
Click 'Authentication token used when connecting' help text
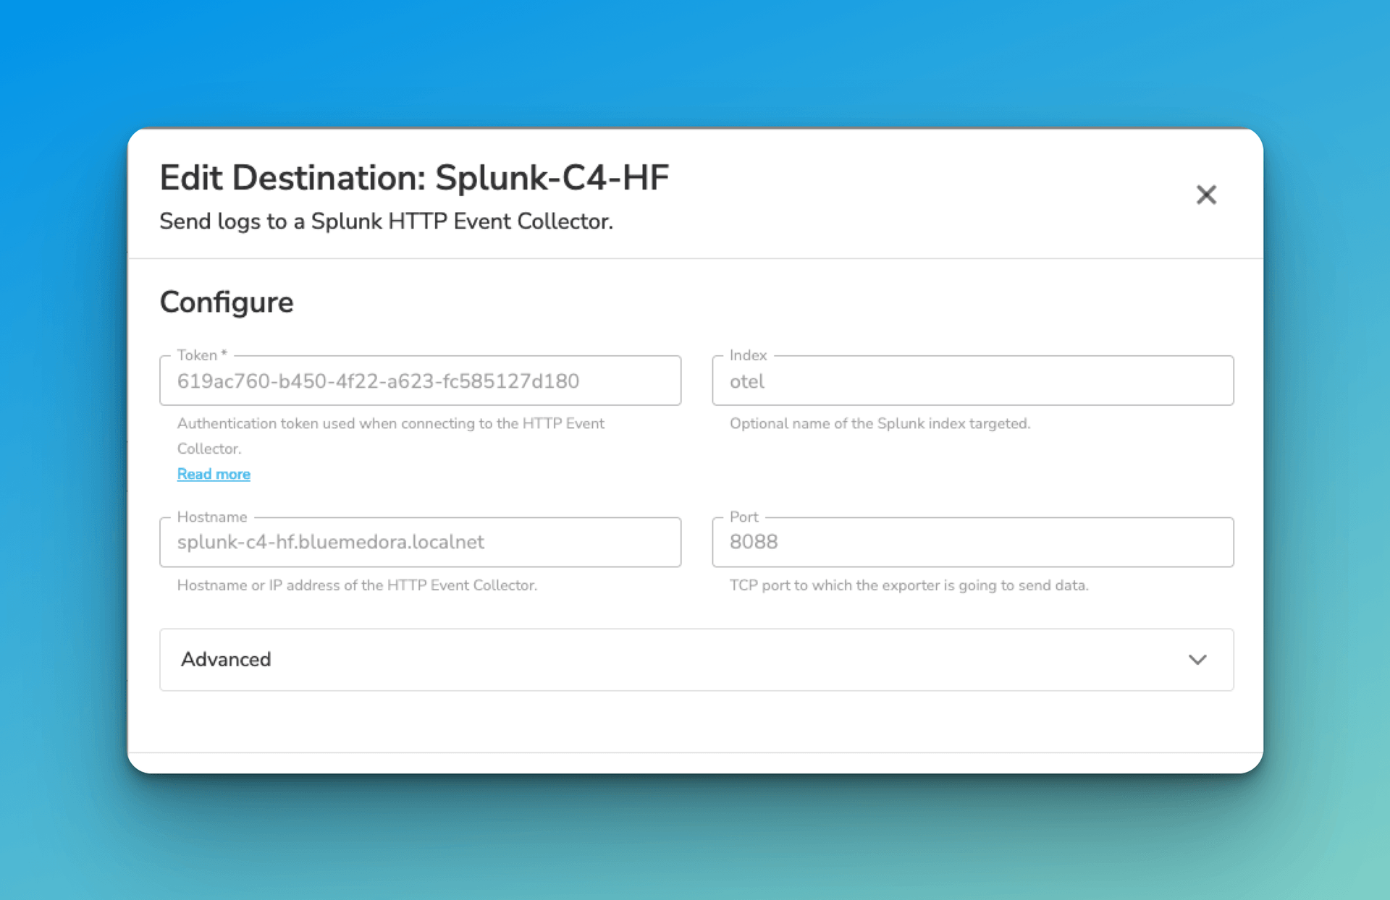coord(391,436)
